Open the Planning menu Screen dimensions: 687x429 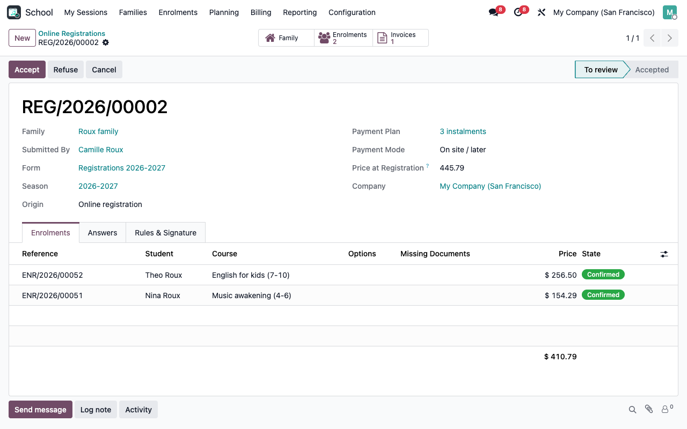224,12
